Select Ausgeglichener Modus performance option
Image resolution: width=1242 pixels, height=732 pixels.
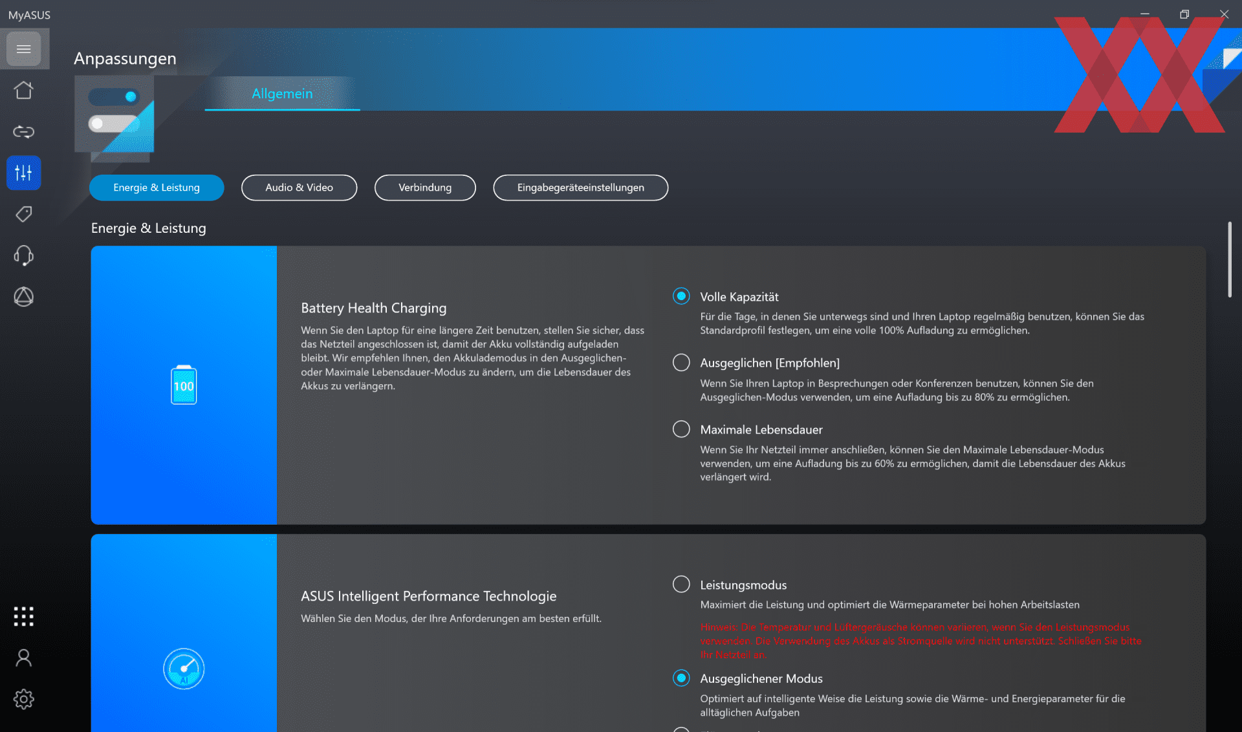click(681, 678)
